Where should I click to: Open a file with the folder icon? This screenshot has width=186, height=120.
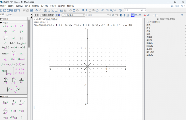5,10
